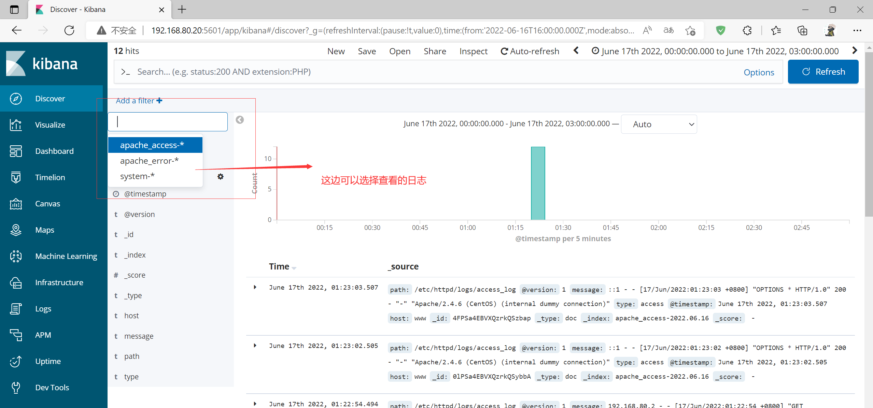Open browser favorites list
The width and height of the screenshot is (873, 408).
(x=776, y=30)
